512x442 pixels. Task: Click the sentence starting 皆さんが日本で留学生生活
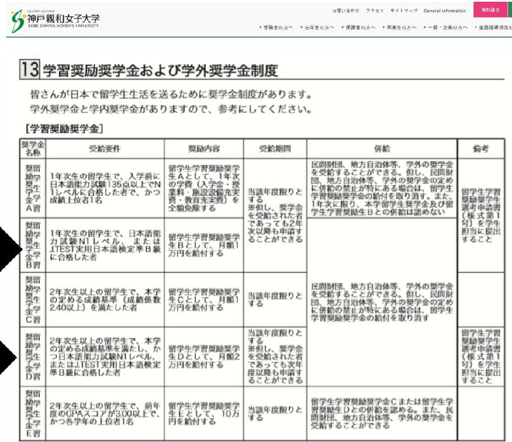[x=171, y=95]
